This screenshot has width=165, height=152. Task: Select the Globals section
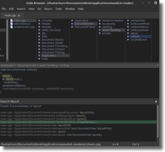pyautogui.click(x=46, y=27)
